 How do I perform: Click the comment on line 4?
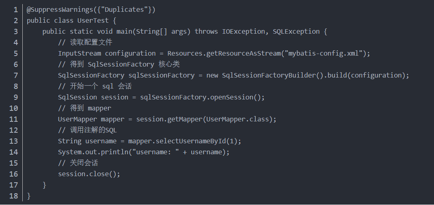(x=85, y=42)
